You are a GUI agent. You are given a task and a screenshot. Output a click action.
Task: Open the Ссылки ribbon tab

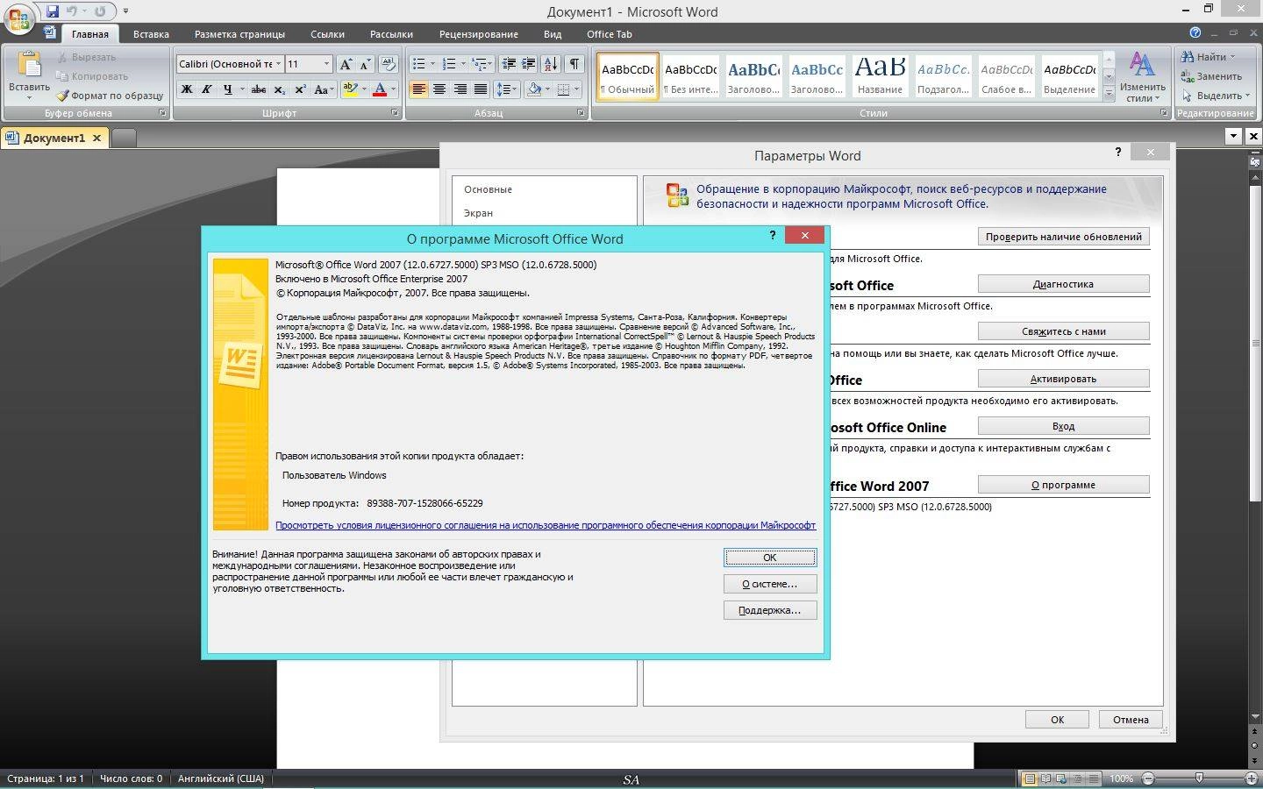point(327,34)
